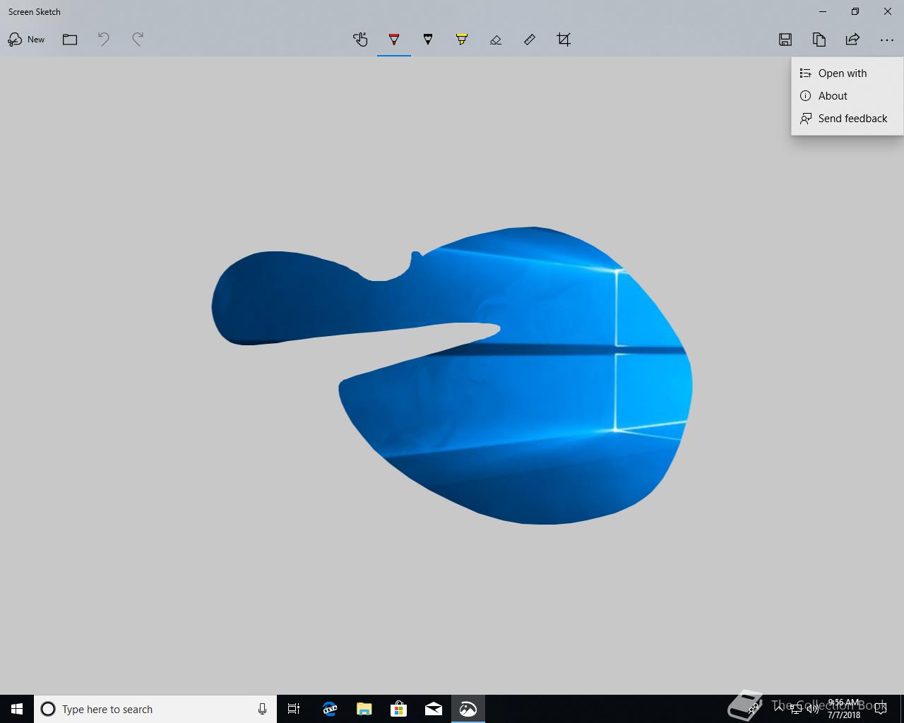Select the yellow Highlighter tool
904x723 pixels.
pos(462,40)
